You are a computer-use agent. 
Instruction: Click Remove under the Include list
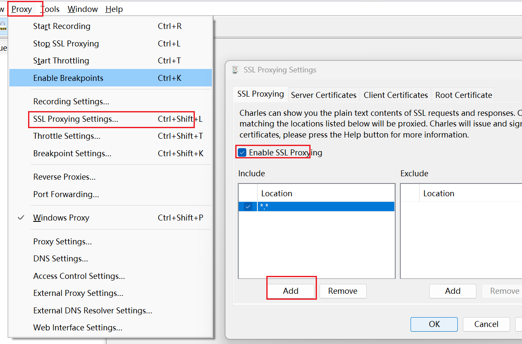pyautogui.click(x=342, y=291)
